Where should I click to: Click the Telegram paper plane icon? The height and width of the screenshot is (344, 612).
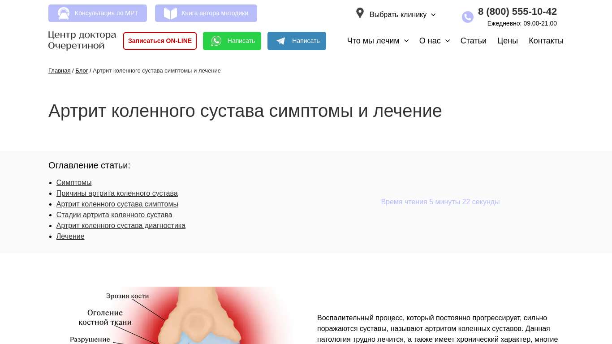(281, 41)
